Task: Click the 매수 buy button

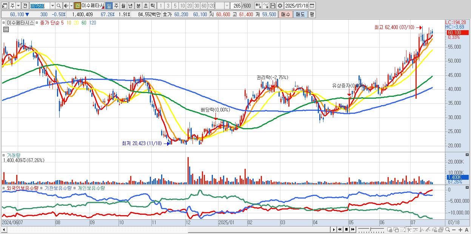Action: click(x=286, y=14)
